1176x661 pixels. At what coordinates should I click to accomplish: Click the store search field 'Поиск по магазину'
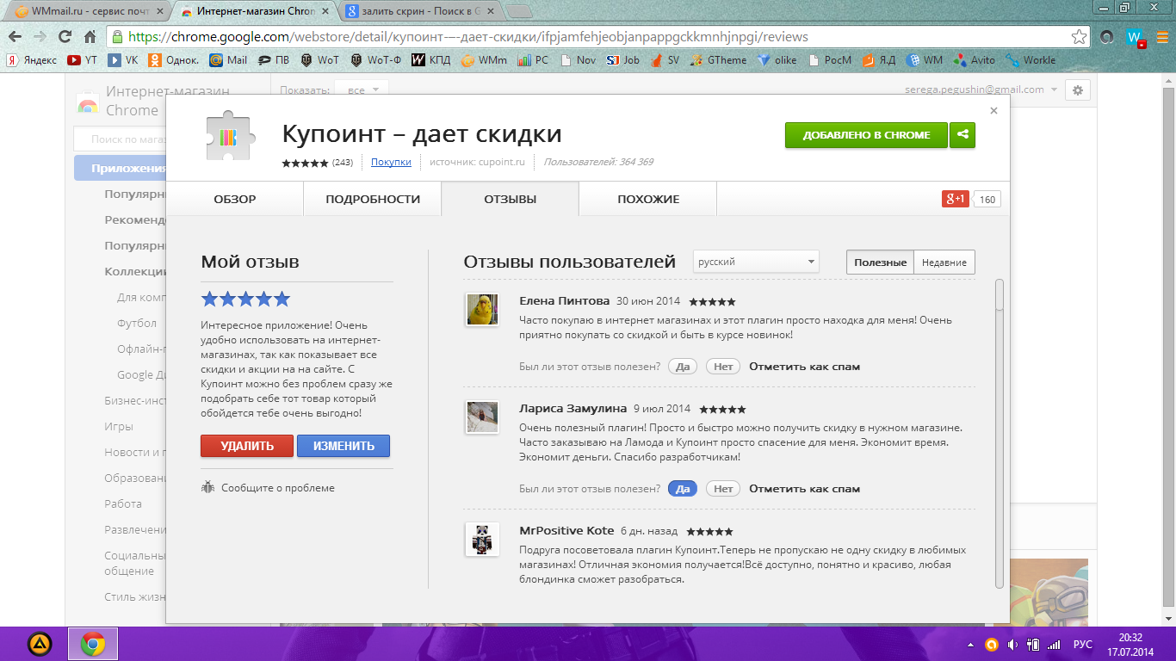click(x=120, y=139)
